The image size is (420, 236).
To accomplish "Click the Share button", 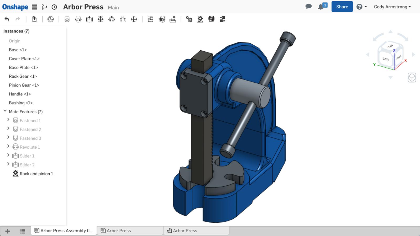I will point(342,7).
